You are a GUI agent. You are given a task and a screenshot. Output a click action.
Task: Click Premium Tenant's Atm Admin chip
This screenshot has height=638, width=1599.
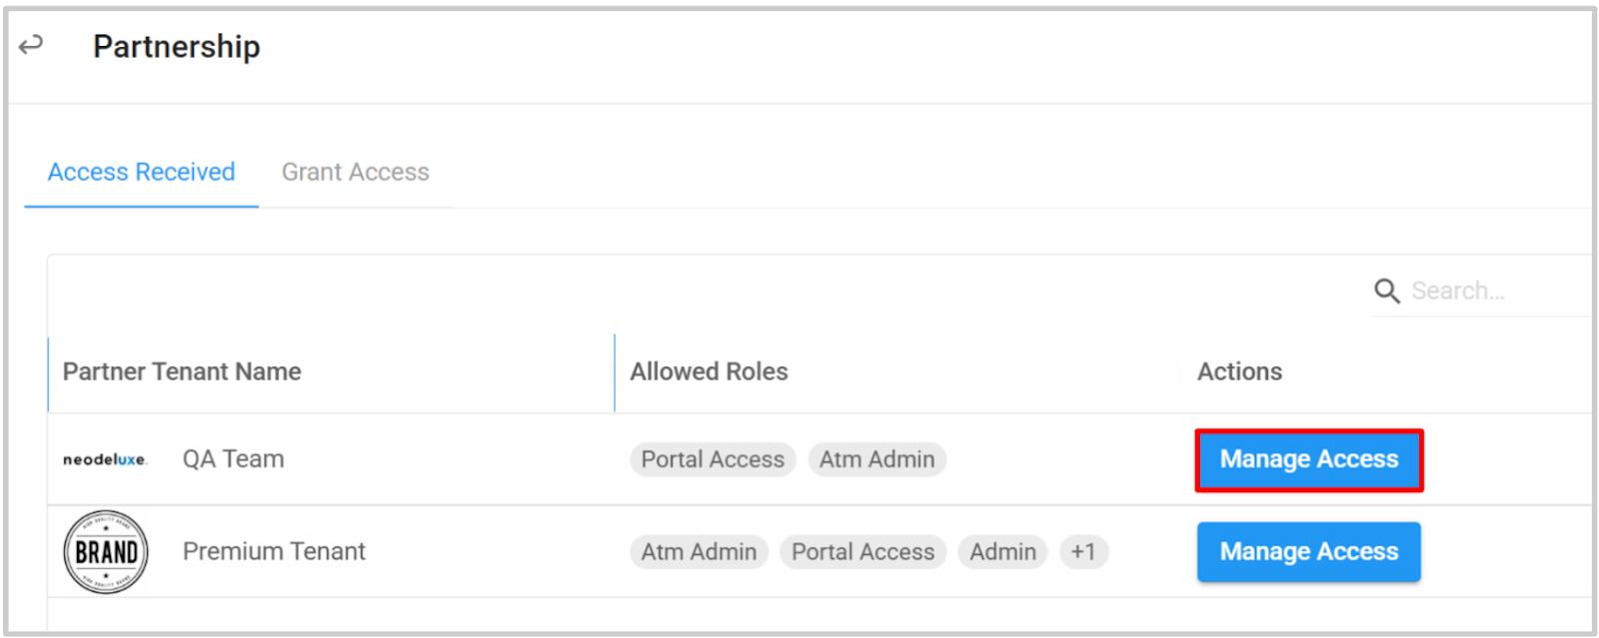coord(699,552)
